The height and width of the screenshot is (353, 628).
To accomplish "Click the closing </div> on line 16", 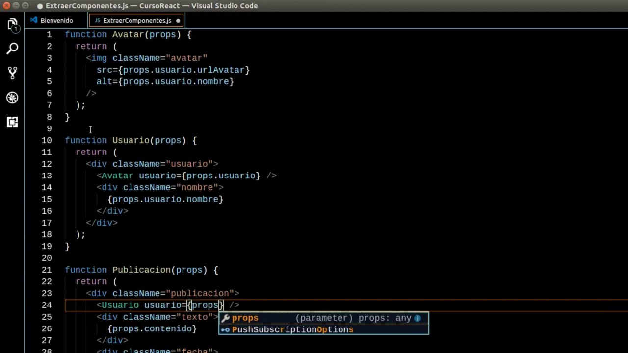I will pyautogui.click(x=112, y=211).
